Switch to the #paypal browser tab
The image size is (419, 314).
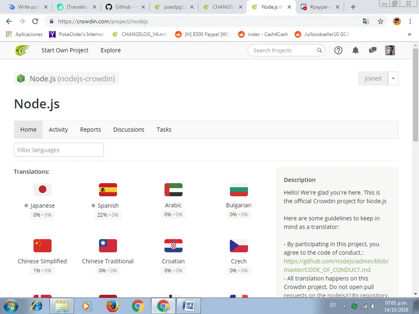pos(320,7)
